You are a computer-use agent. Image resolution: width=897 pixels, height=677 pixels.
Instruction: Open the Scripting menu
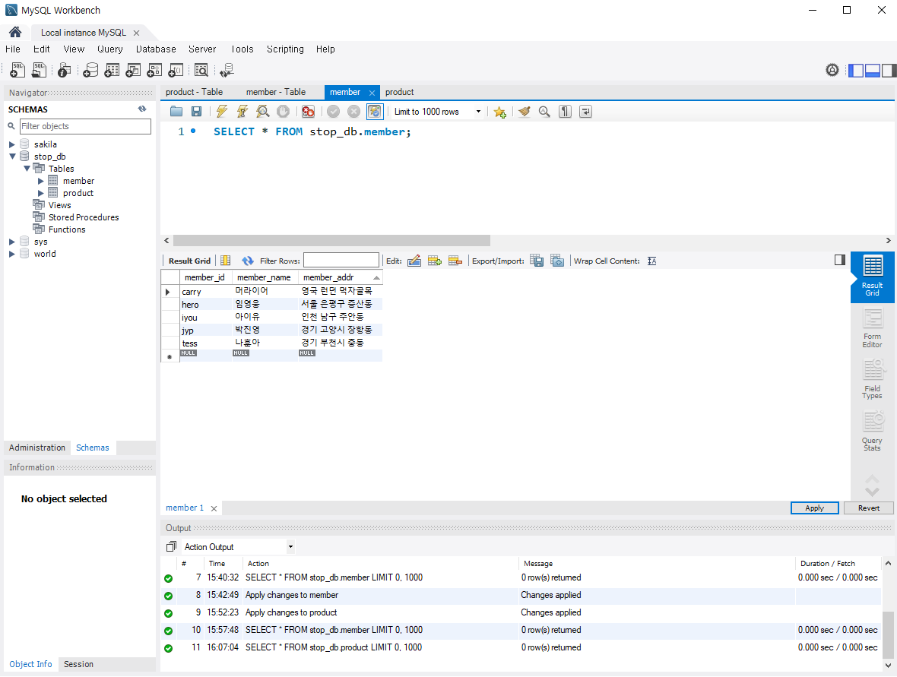pos(286,49)
